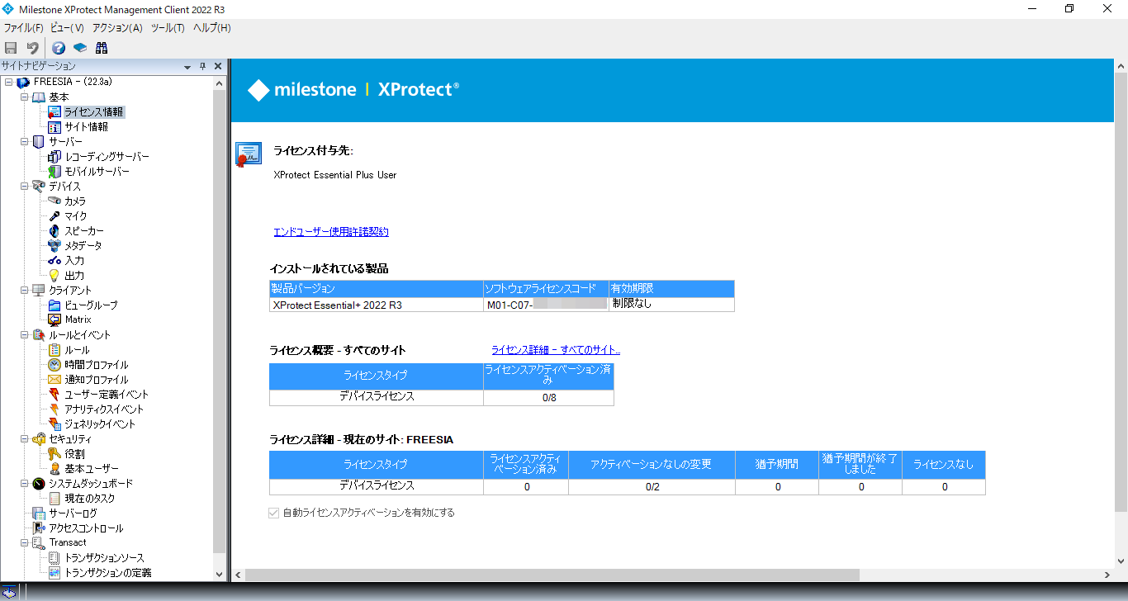This screenshot has width=1128, height=601.
Task: Open 通知プロファイル node
Action: pyautogui.click(x=96, y=379)
